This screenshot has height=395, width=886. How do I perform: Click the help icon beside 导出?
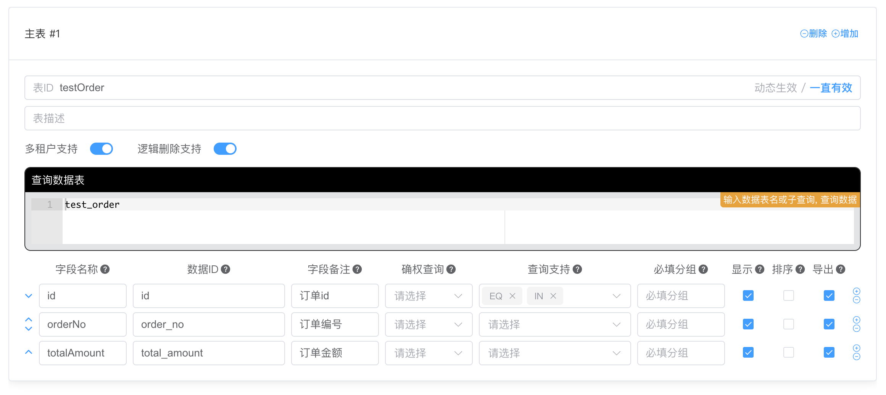[840, 270]
